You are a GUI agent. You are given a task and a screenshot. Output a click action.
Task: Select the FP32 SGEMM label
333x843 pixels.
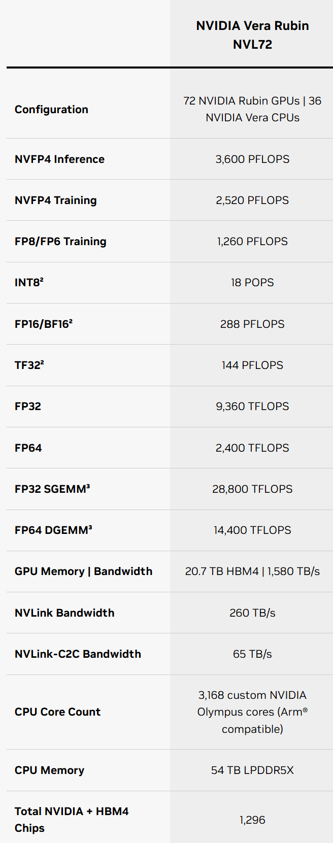point(52,489)
